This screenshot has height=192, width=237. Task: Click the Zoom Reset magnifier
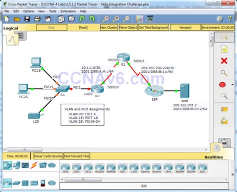pyautogui.click(x=115, y=19)
